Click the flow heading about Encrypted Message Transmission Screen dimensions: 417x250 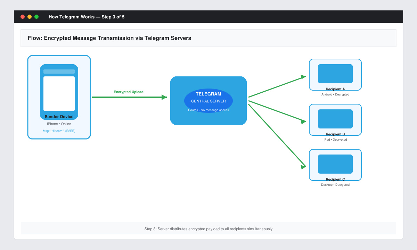pyautogui.click(x=109, y=38)
